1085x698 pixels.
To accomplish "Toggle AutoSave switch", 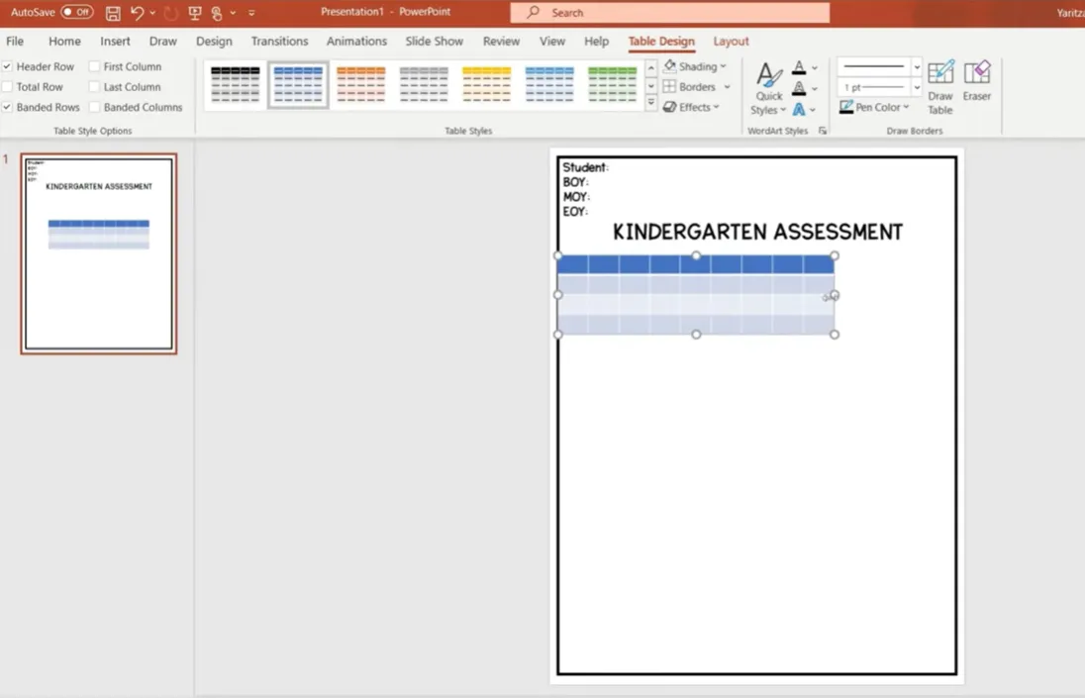I will tap(76, 13).
